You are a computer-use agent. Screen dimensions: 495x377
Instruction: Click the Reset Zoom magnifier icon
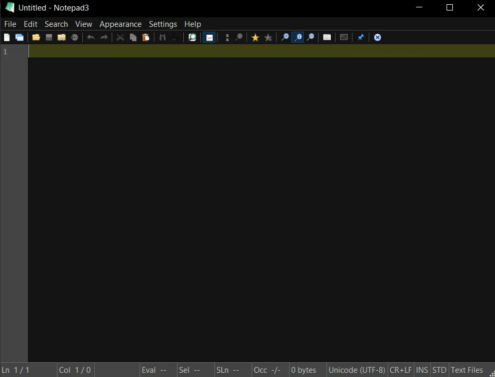(x=298, y=37)
